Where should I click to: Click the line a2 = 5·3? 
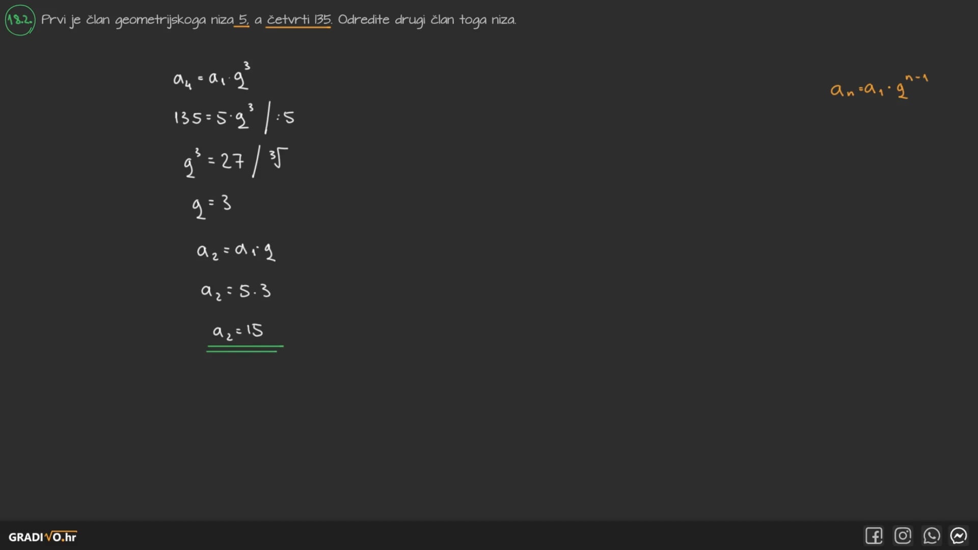(235, 291)
